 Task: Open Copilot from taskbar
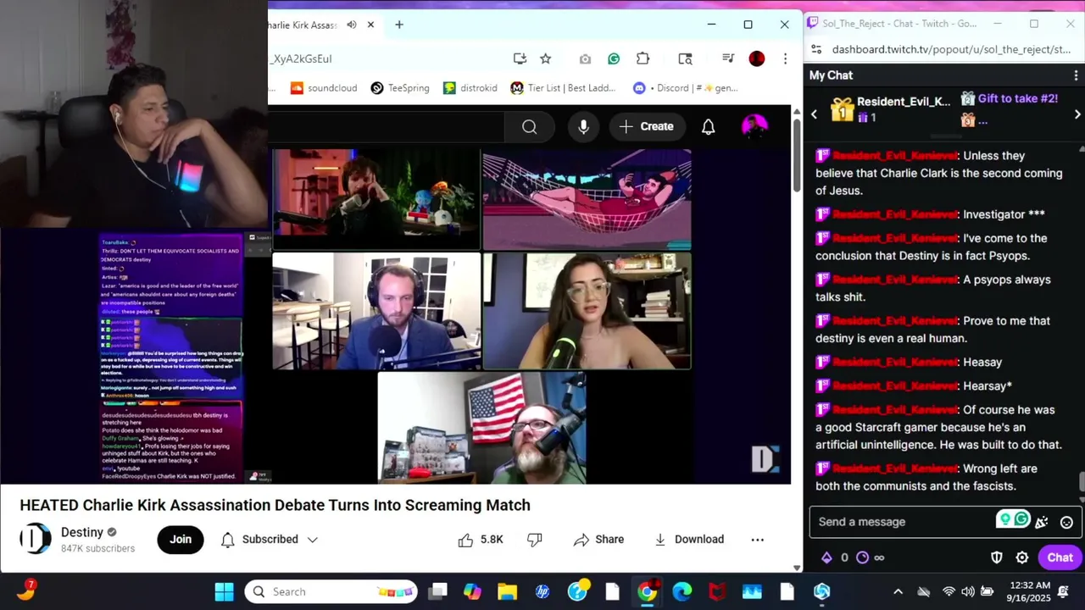click(472, 591)
